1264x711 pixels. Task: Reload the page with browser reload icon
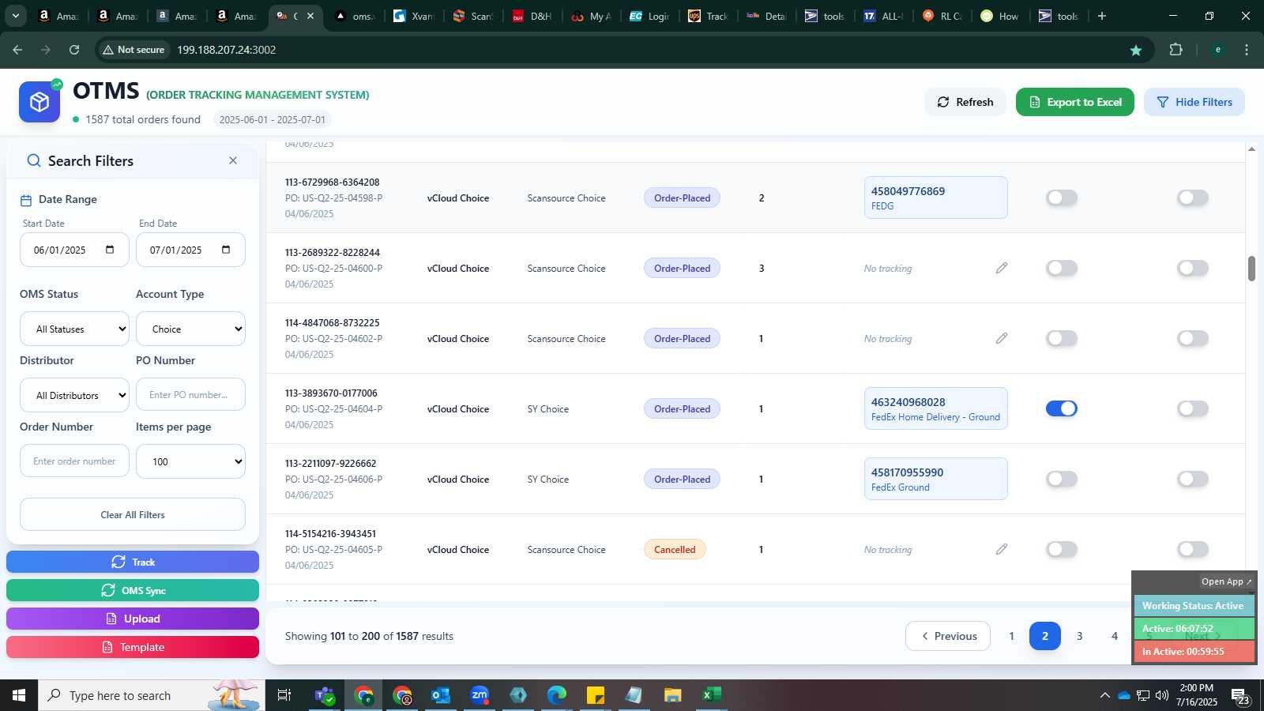(x=74, y=50)
